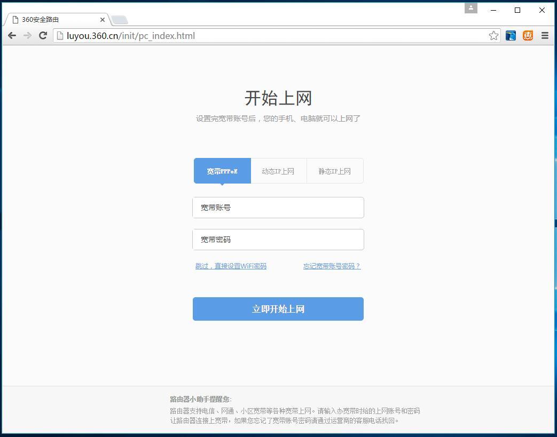Click the 宽带账号 input field
The height and width of the screenshot is (437, 557).
(x=278, y=208)
